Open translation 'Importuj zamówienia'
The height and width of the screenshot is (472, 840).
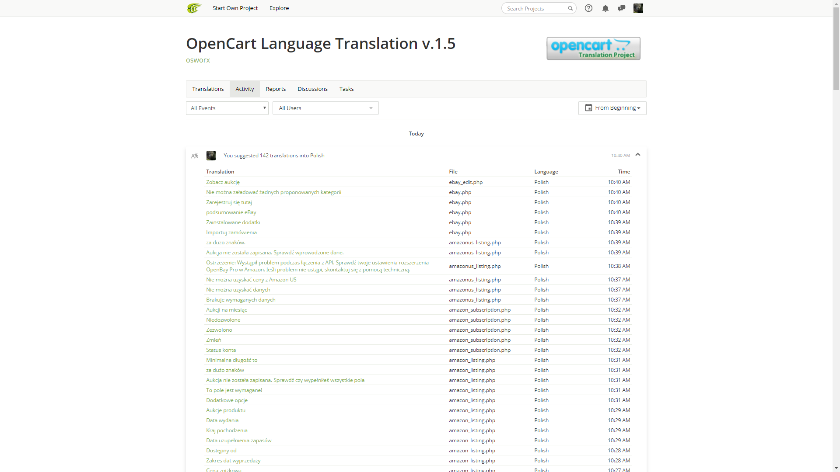click(231, 233)
